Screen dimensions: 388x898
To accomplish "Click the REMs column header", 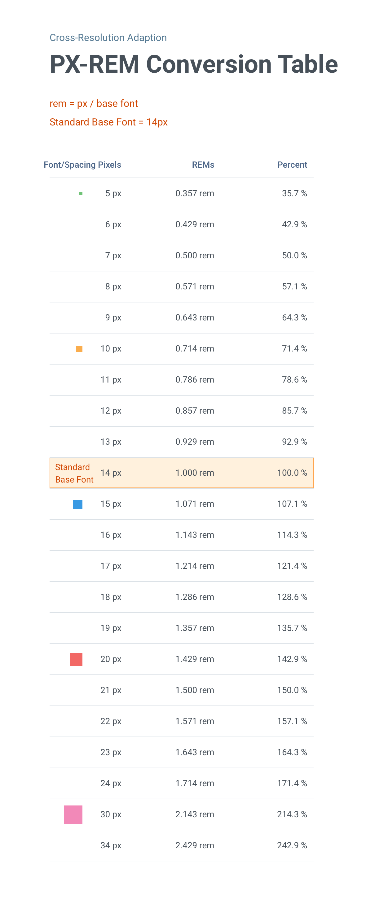I will (203, 165).
